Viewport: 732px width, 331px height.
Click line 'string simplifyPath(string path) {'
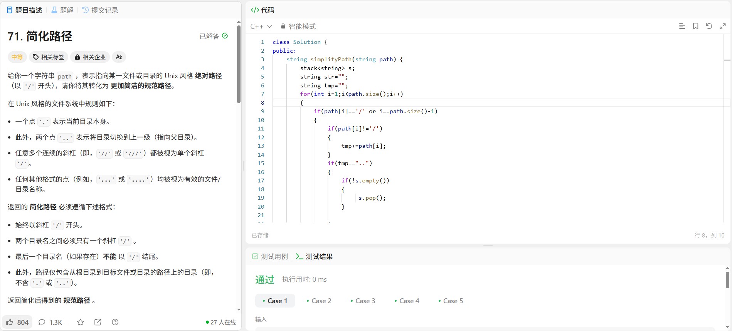click(345, 59)
